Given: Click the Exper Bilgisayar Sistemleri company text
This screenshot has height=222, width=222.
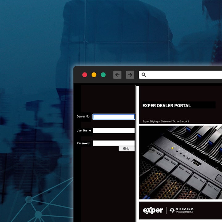Looking at the screenshot, I should point(166,121).
